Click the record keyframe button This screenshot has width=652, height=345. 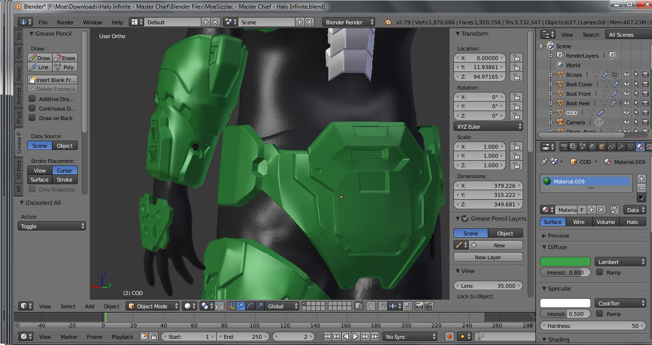(x=449, y=336)
